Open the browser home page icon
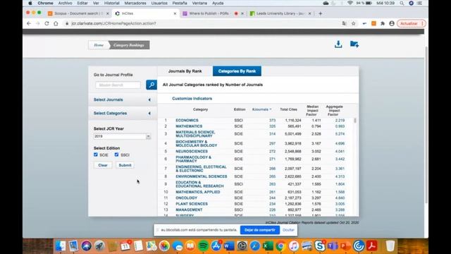This screenshot has height=254, width=451. [56, 23]
